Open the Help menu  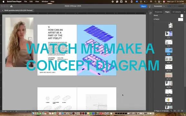52,2
